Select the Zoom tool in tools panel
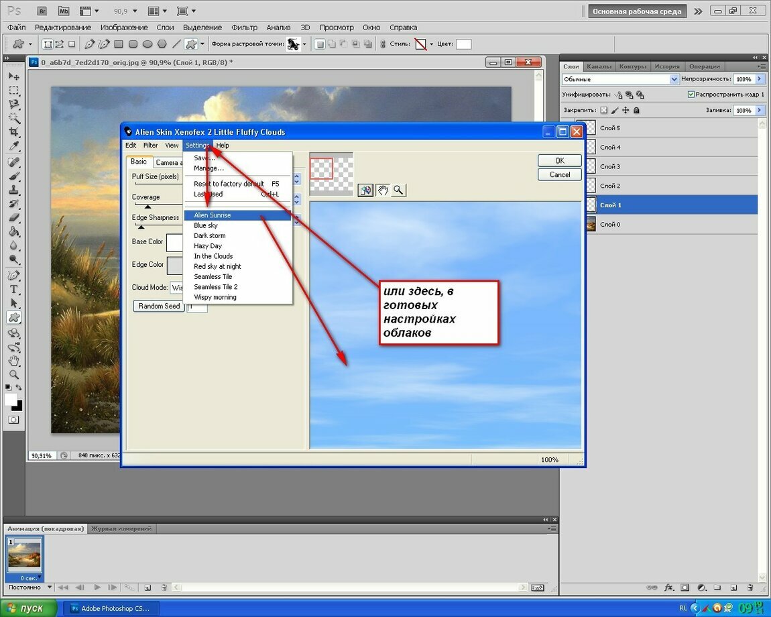Image resolution: width=771 pixels, height=617 pixels. point(14,374)
